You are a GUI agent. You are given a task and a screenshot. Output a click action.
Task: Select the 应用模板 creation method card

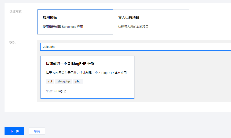[x=75, y=22]
